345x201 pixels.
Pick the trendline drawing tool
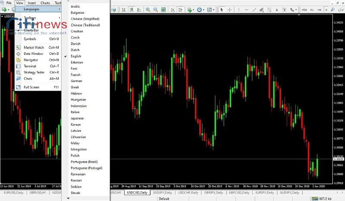(x=254, y=9)
